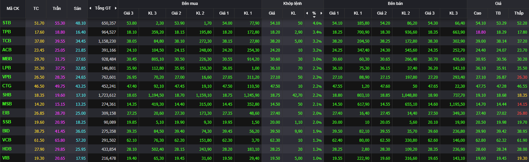Click the sort-descending triangle under % header
The image size is (529, 162).
pyautogui.click(x=314, y=17)
